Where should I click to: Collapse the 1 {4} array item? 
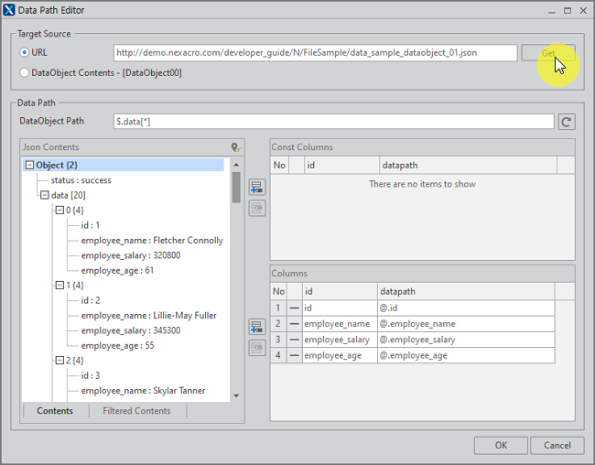point(59,286)
